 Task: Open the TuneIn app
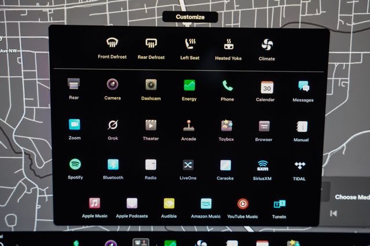(279, 204)
